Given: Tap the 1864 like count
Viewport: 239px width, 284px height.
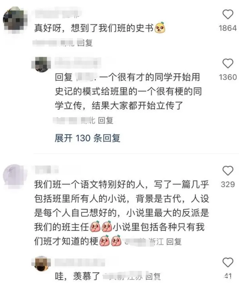Looking at the screenshot, I should coord(228,28).
